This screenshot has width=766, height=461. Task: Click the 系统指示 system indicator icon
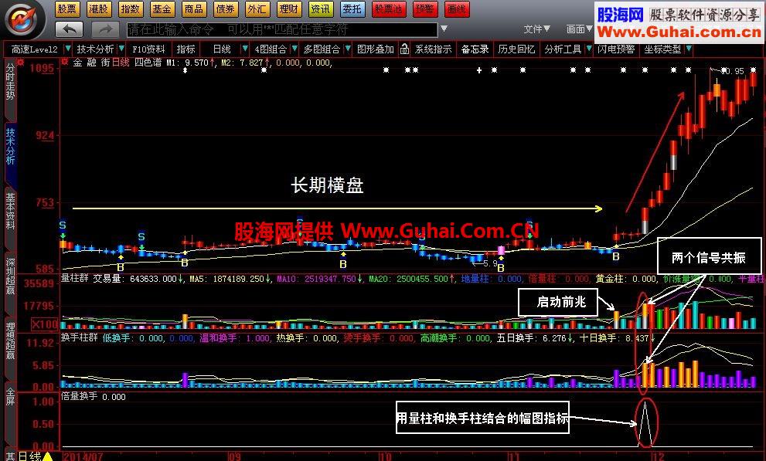[x=433, y=48]
